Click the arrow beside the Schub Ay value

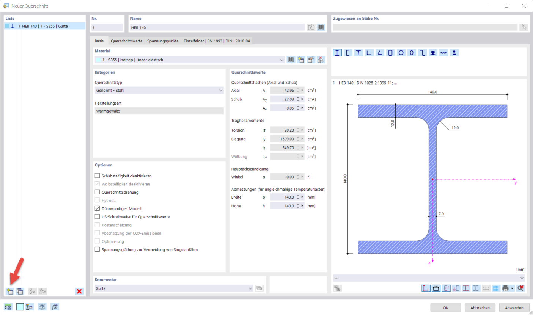tap(302, 99)
